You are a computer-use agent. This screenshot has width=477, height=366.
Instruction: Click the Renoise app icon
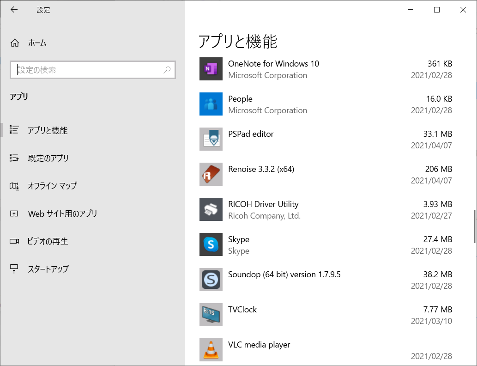[211, 174]
